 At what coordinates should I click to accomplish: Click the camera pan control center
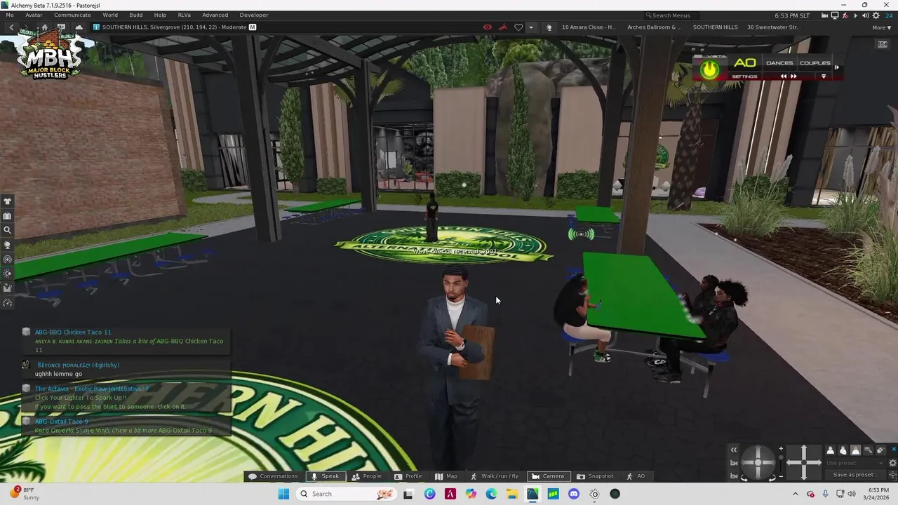point(804,463)
